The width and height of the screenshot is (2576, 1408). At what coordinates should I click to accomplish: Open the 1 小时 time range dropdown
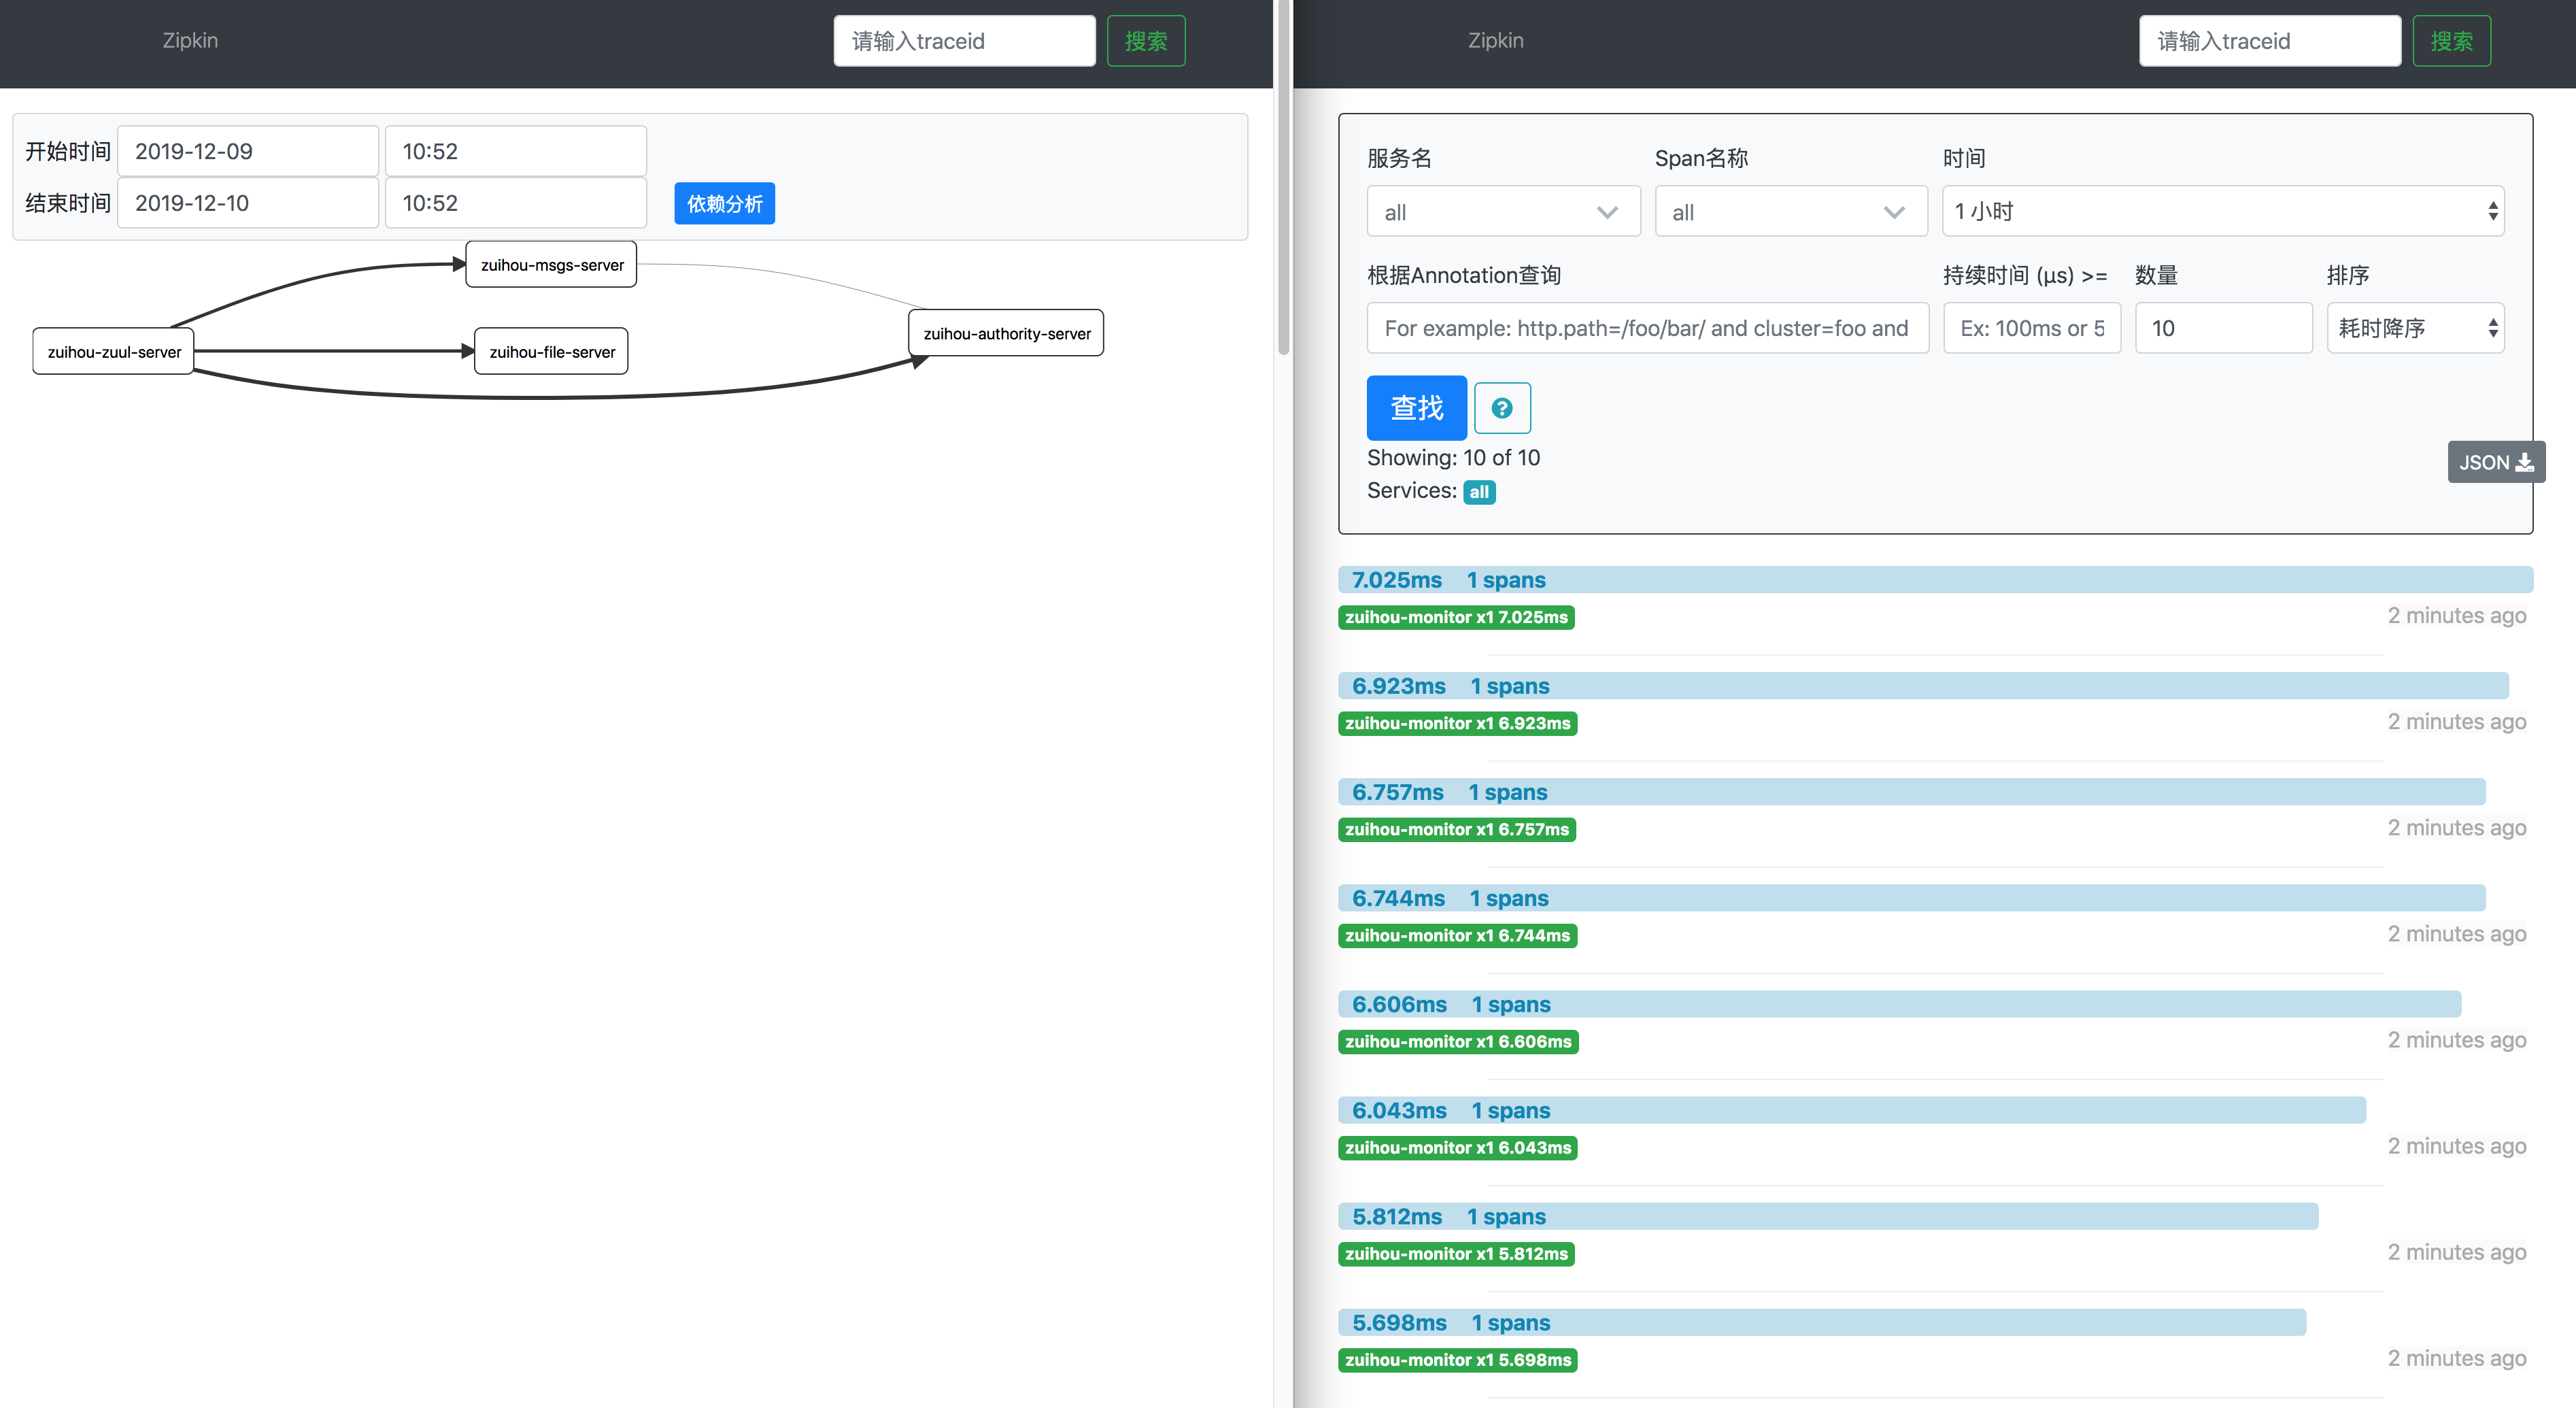(x=2222, y=212)
